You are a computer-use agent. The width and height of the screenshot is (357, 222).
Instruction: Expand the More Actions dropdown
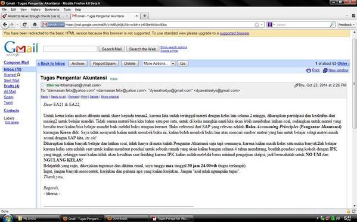click(159, 64)
